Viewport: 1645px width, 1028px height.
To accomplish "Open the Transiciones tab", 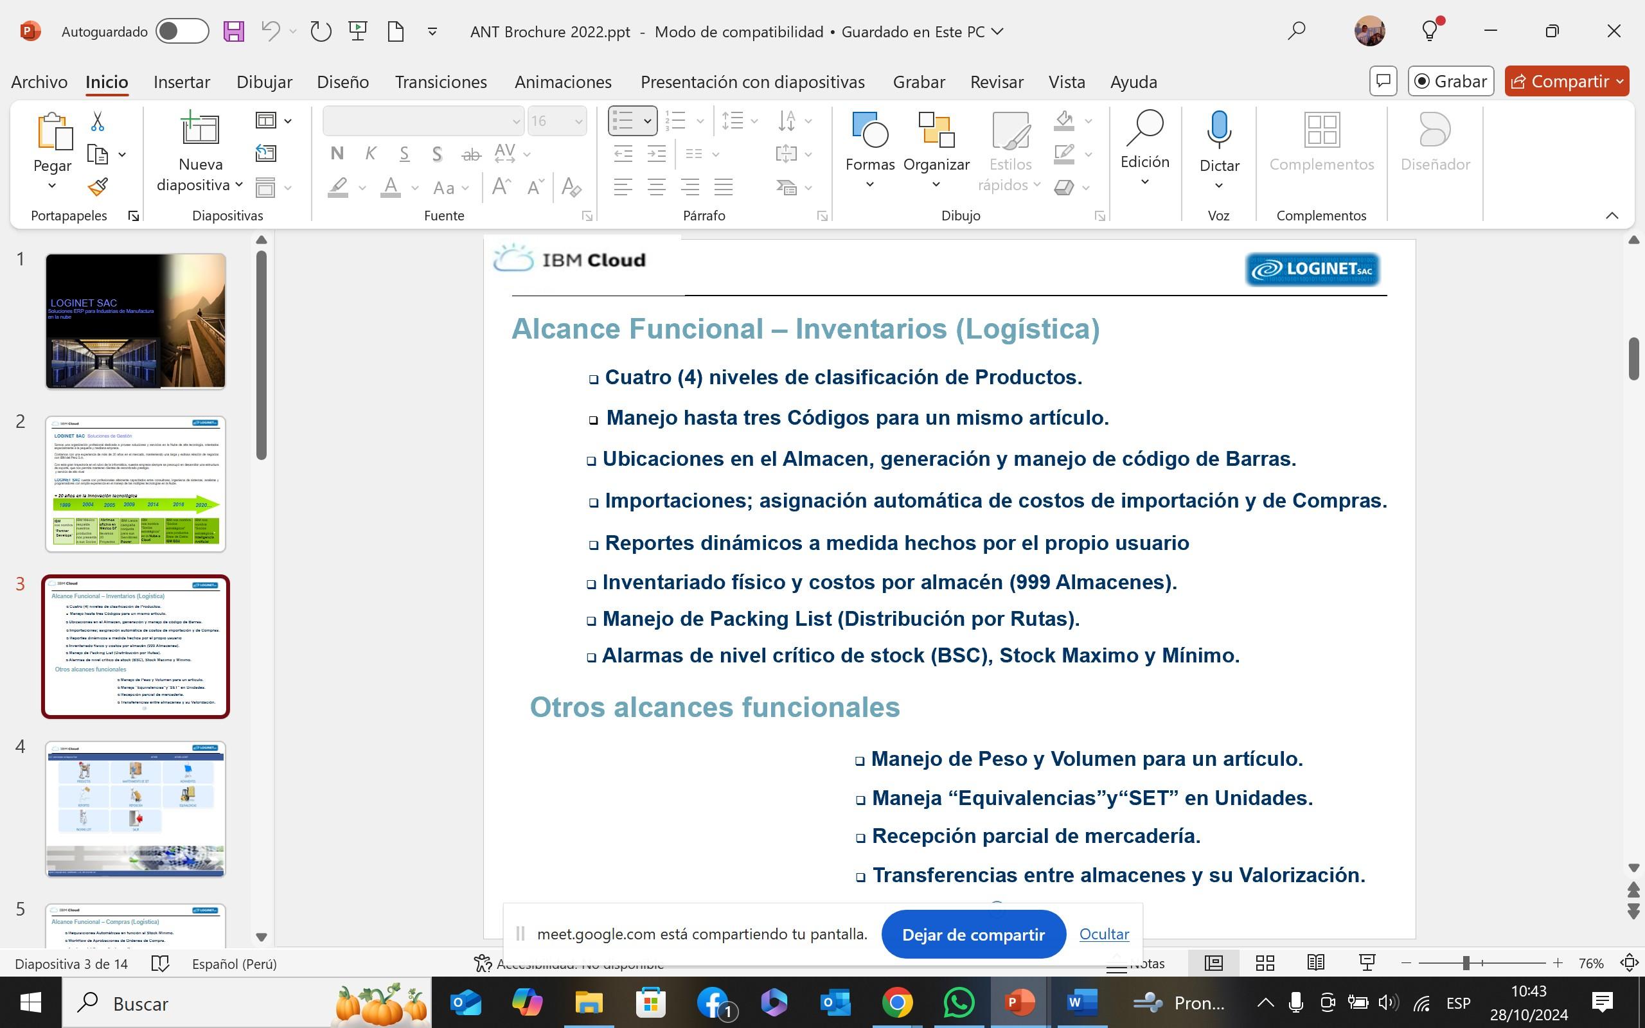I will tap(440, 82).
